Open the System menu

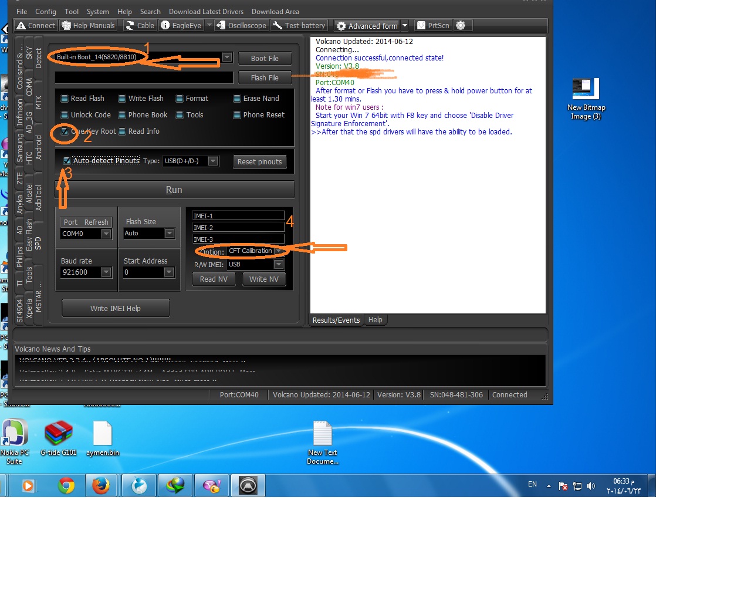click(x=97, y=11)
